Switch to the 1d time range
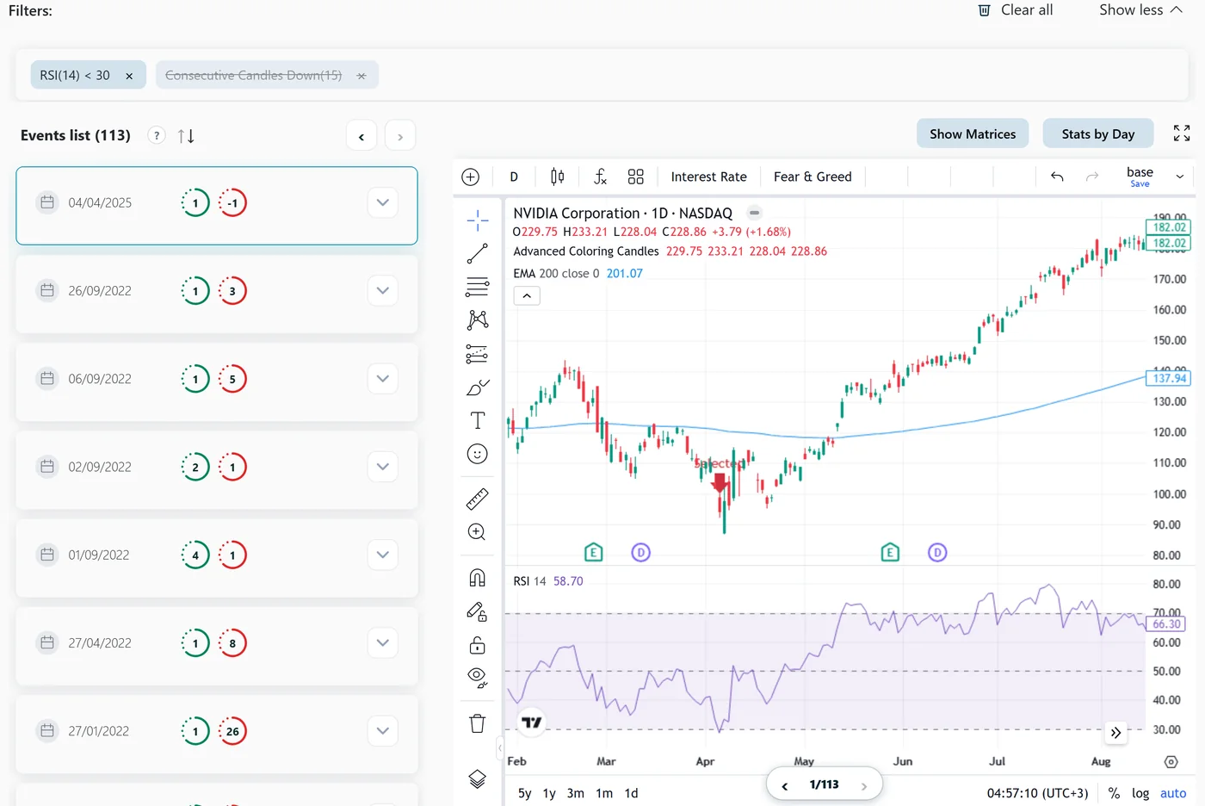 point(632,793)
